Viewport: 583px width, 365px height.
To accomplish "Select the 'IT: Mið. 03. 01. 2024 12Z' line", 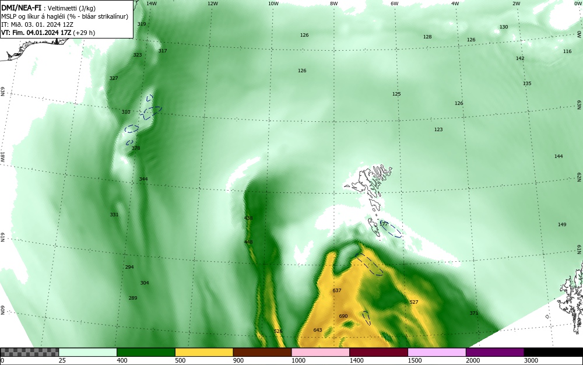I will [37, 24].
